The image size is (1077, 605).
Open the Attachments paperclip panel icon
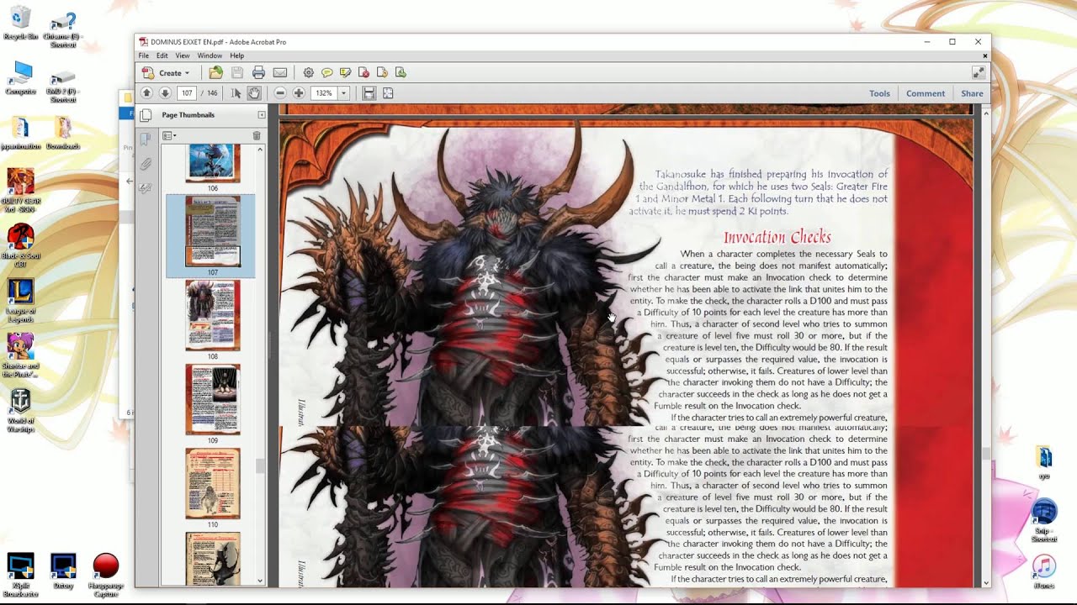pyautogui.click(x=146, y=164)
